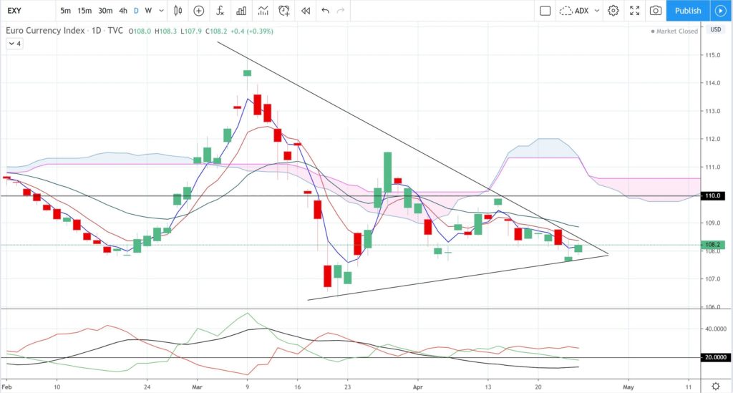Image resolution: width=733 pixels, height=393 pixels.
Task: Click the 108.2 current price label
Action: click(x=713, y=244)
